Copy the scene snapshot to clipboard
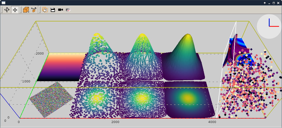 (45, 10)
